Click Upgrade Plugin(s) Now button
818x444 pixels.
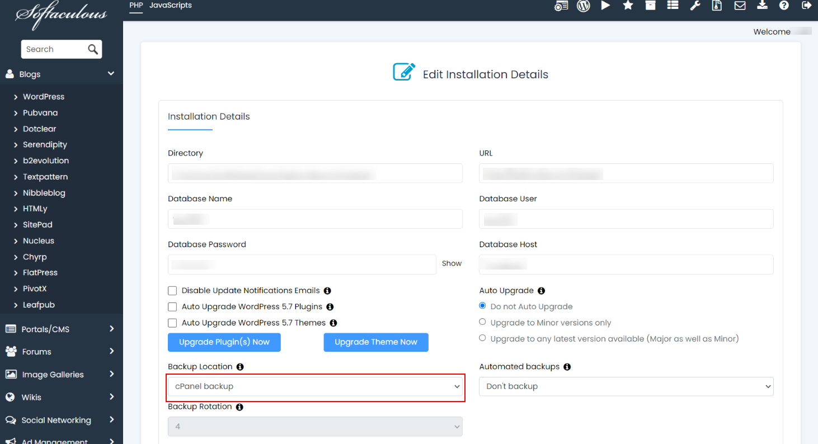pyautogui.click(x=224, y=342)
